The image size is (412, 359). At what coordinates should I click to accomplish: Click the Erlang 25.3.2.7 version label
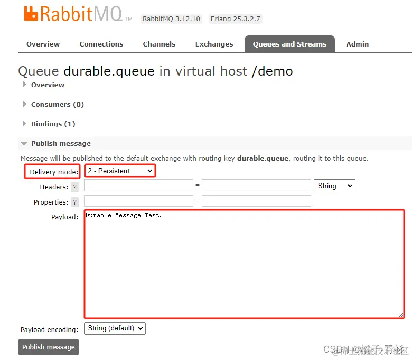pos(236,19)
